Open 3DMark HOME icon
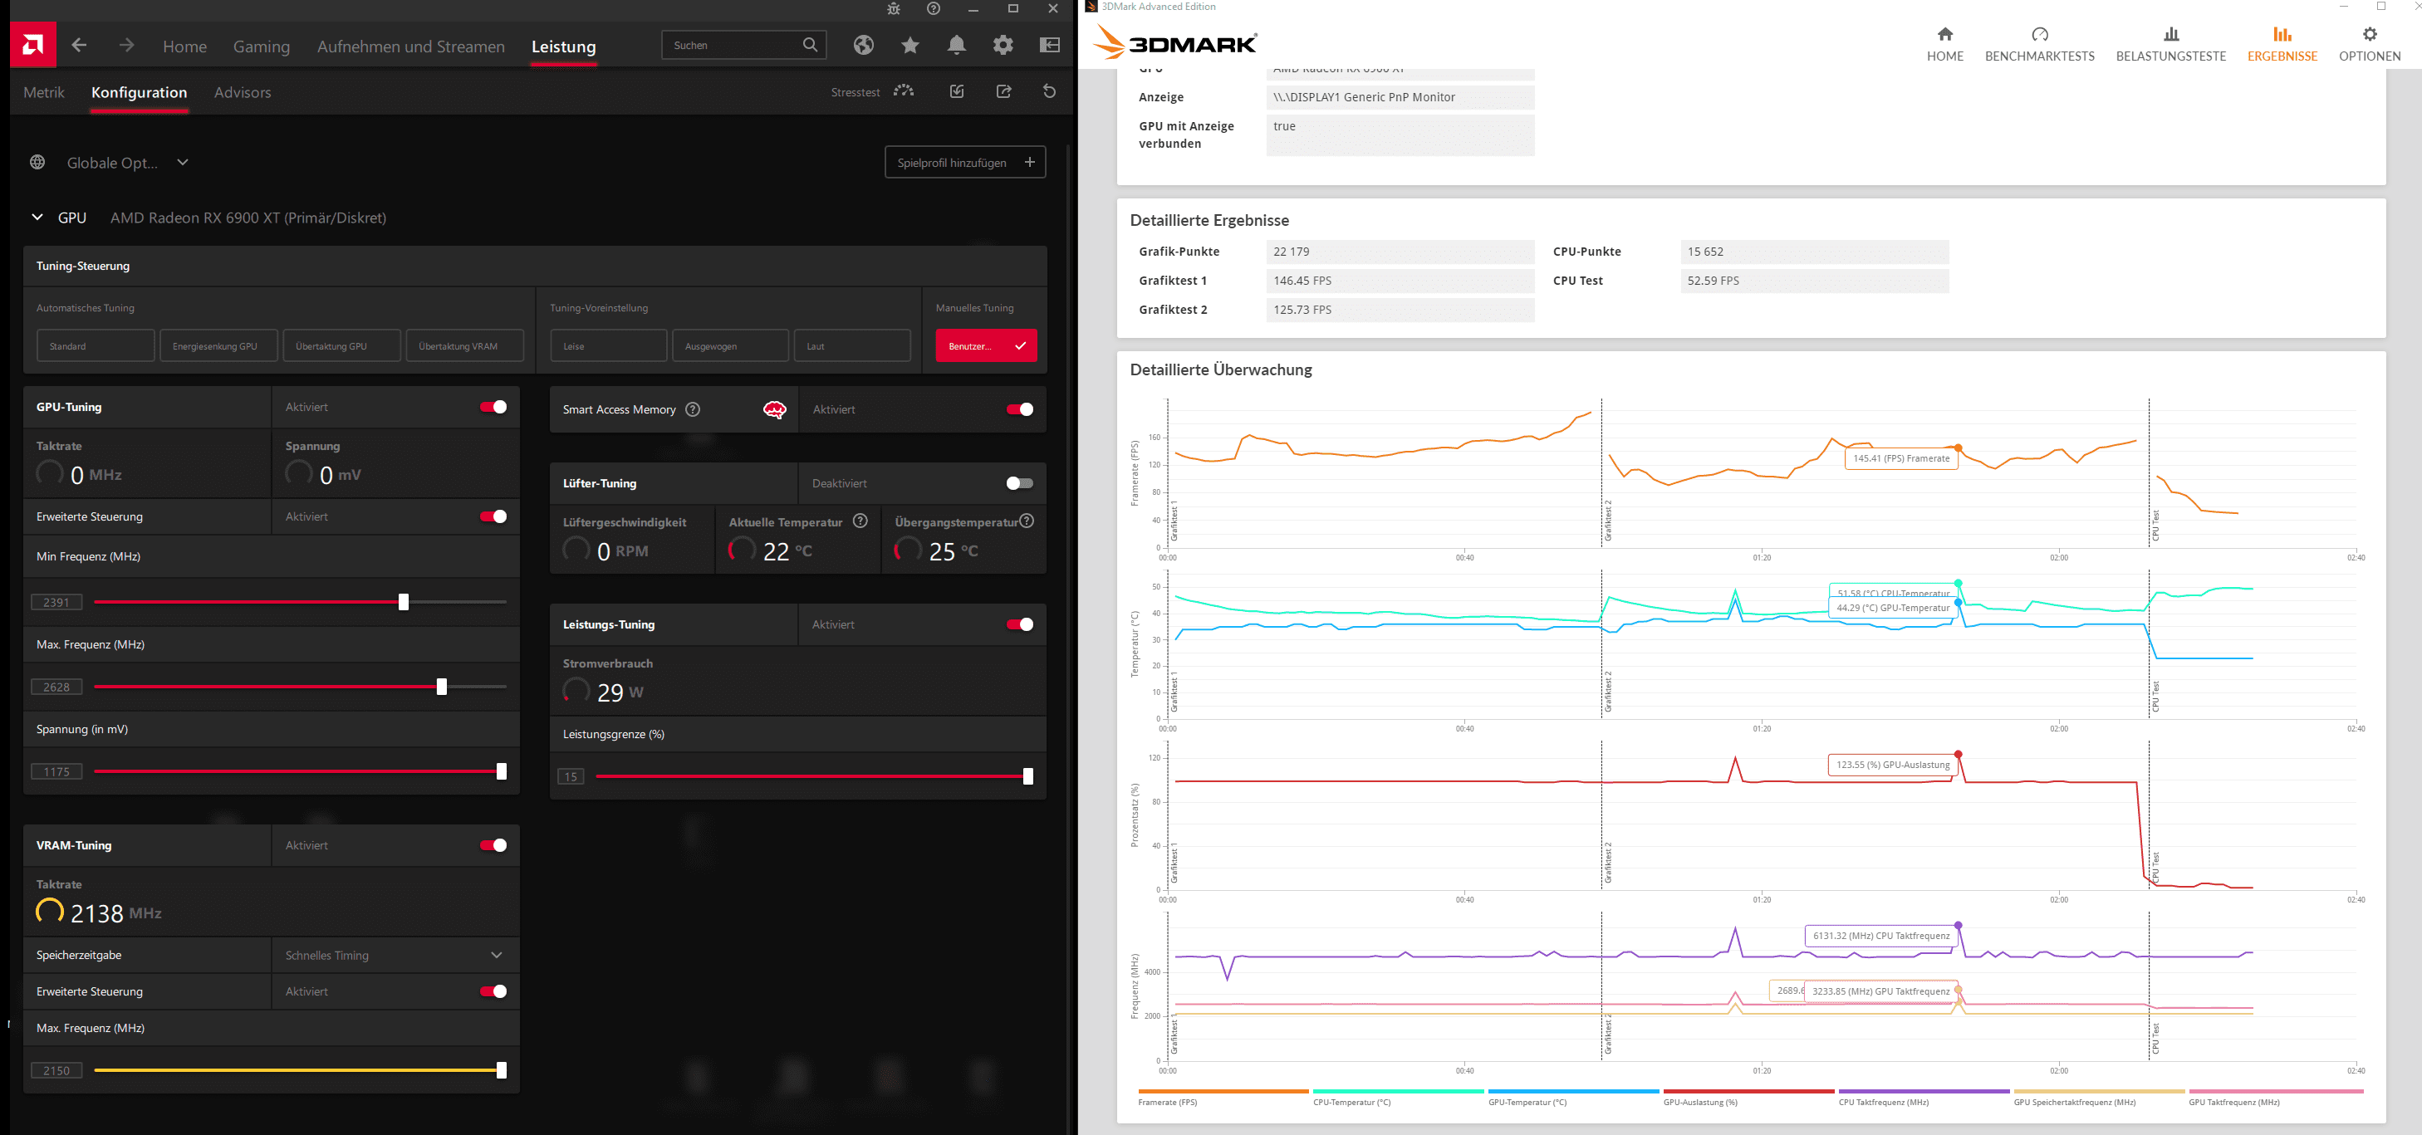Viewport: 2422px width, 1135px height. [x=1945, y=35]
